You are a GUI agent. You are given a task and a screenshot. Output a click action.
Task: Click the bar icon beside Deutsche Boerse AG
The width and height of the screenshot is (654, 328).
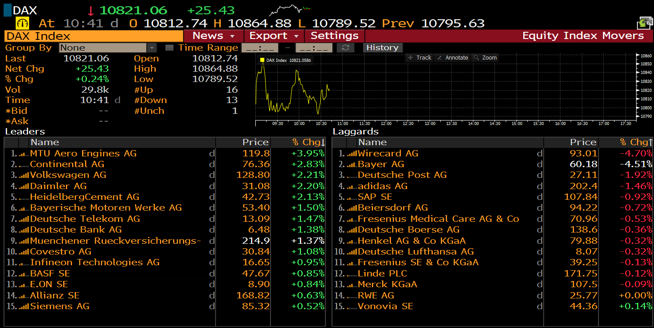point(352,230)
